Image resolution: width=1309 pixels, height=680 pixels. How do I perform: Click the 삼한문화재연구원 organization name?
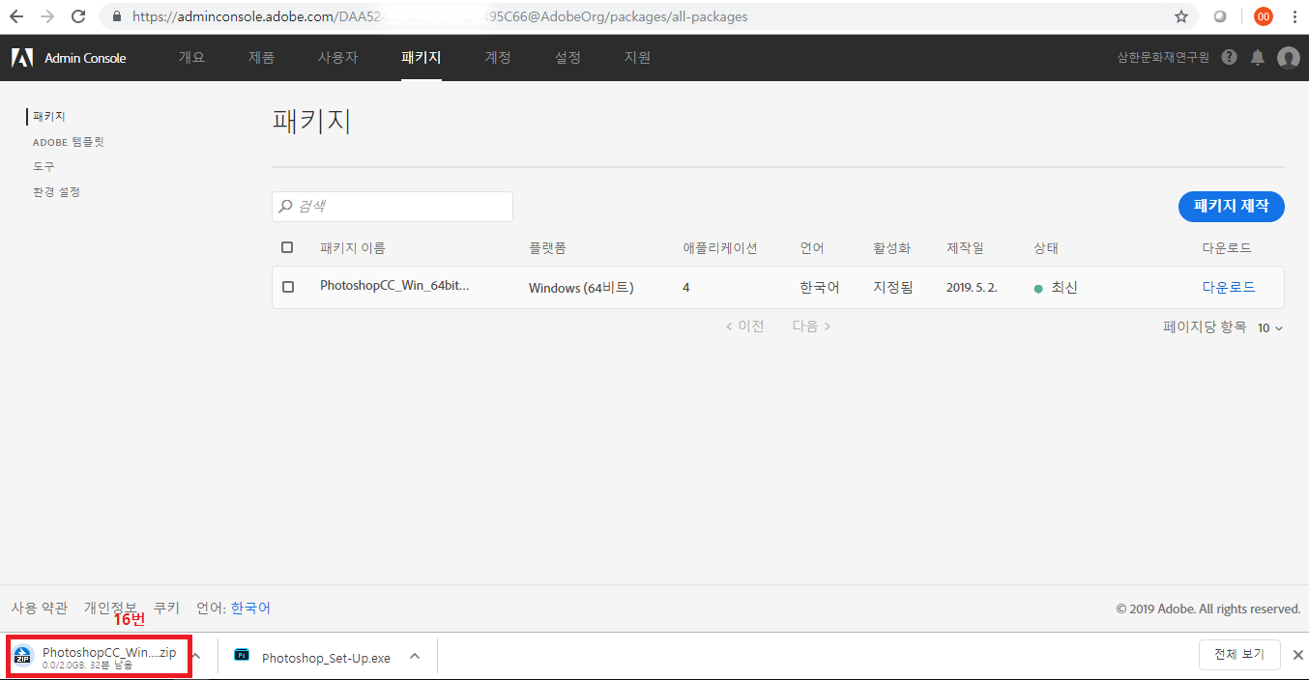[x=1163, y=57]
